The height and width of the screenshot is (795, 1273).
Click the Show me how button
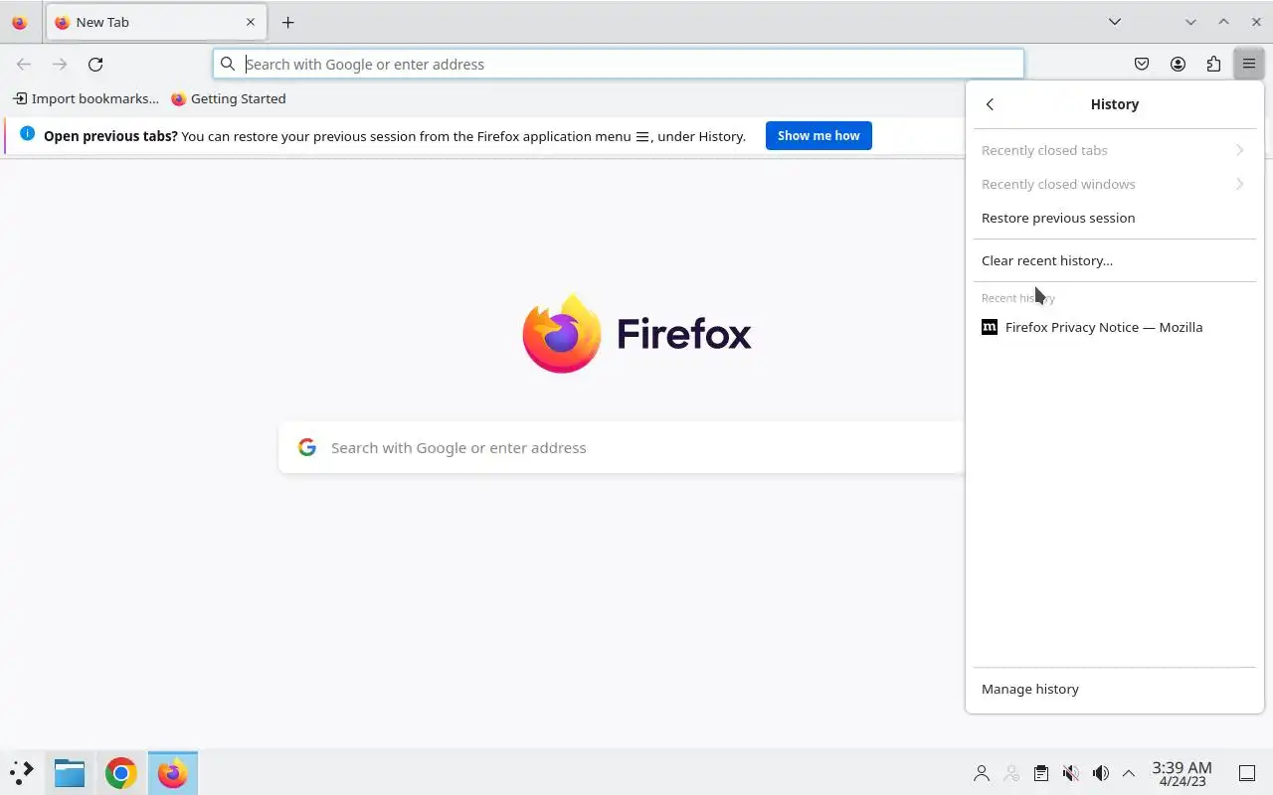818,136
